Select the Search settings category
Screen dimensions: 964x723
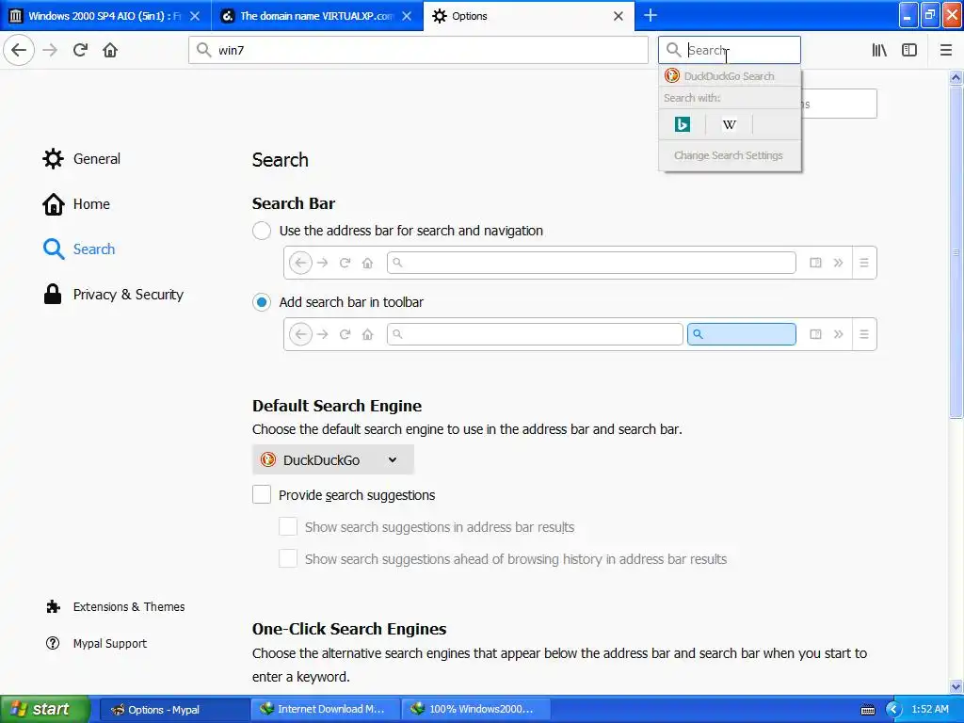point(79,249)
